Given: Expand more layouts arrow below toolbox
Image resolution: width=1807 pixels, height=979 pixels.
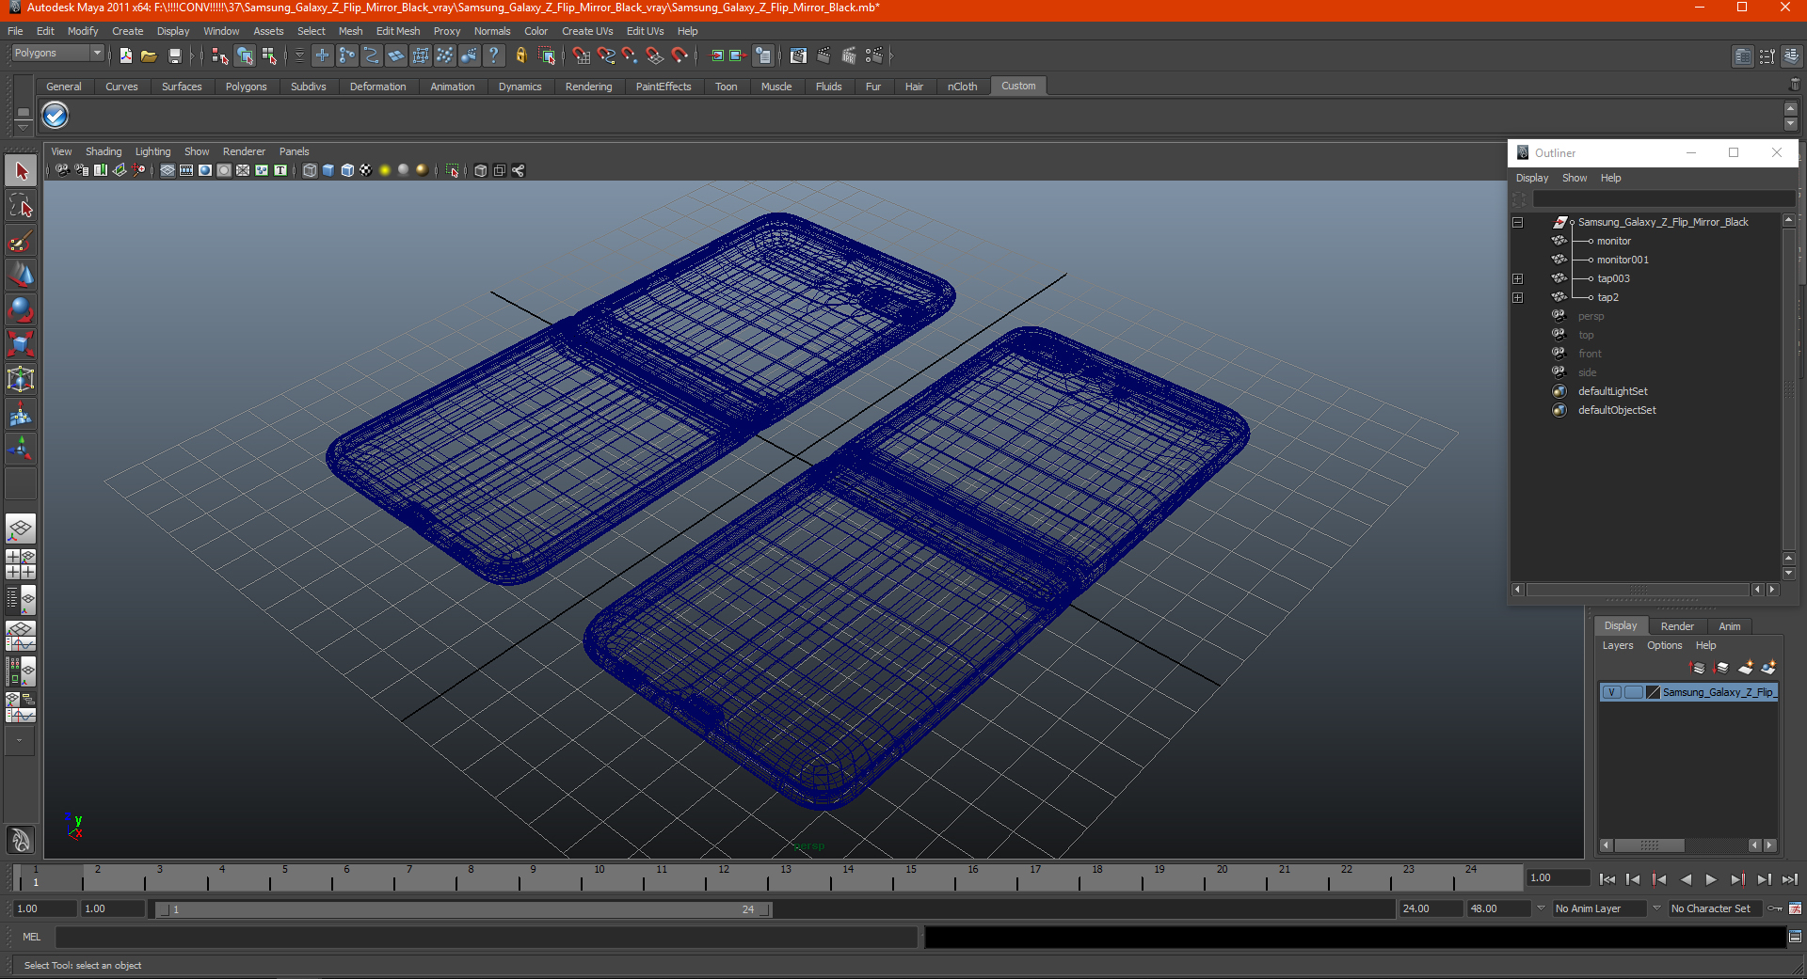Looking at the screenshot, I should coord(20,741).
